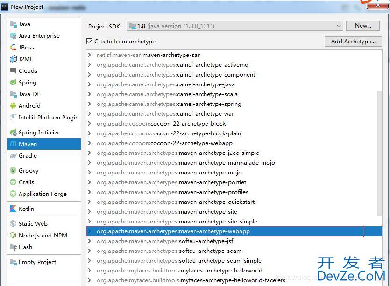Click the Spring leaf icon
The width and height of the screenshot is (390, 286).
pos(13,83)
